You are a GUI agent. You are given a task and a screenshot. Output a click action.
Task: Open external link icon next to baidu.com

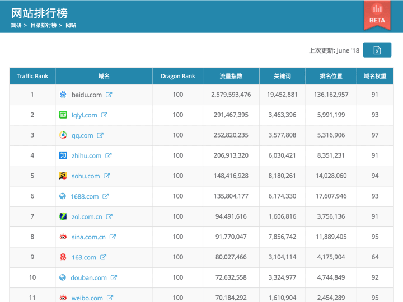(109, 95)
